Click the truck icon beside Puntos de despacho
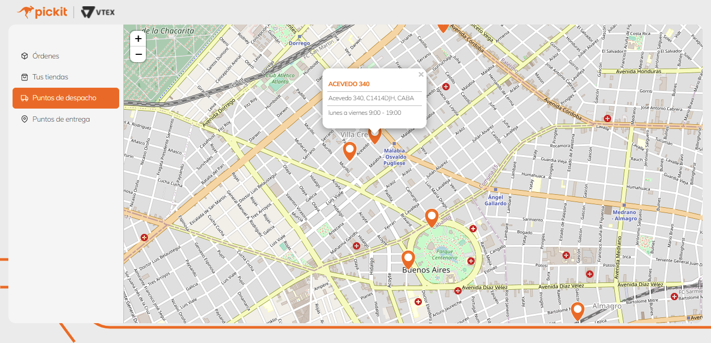 [x=25, y=98]
